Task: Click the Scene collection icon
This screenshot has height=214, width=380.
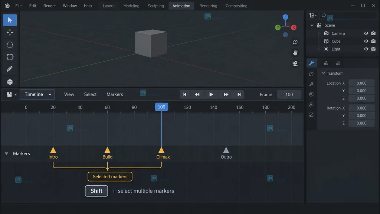Action: 319,25
